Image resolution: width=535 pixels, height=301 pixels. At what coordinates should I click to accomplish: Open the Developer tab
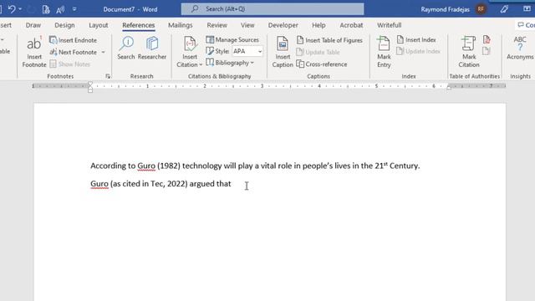tap(283, 25)
